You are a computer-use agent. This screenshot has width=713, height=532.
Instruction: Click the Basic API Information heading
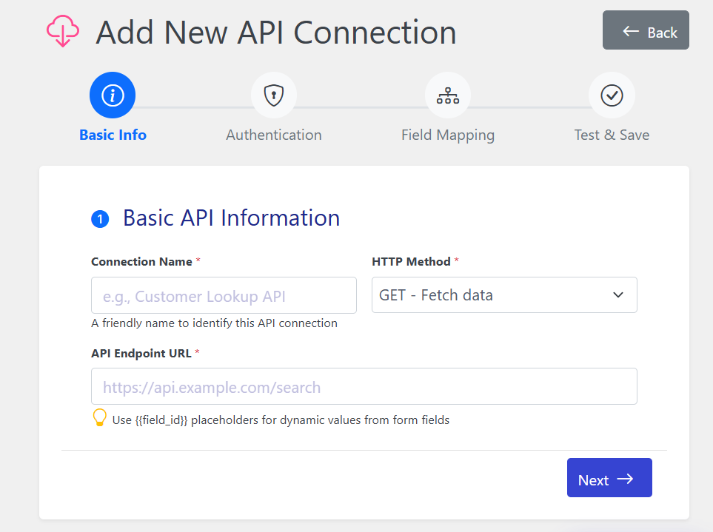[232, 218]
